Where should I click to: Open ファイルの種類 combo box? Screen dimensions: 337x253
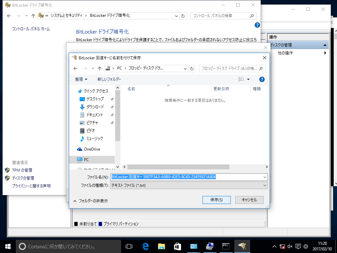click(x=189, y=185)
